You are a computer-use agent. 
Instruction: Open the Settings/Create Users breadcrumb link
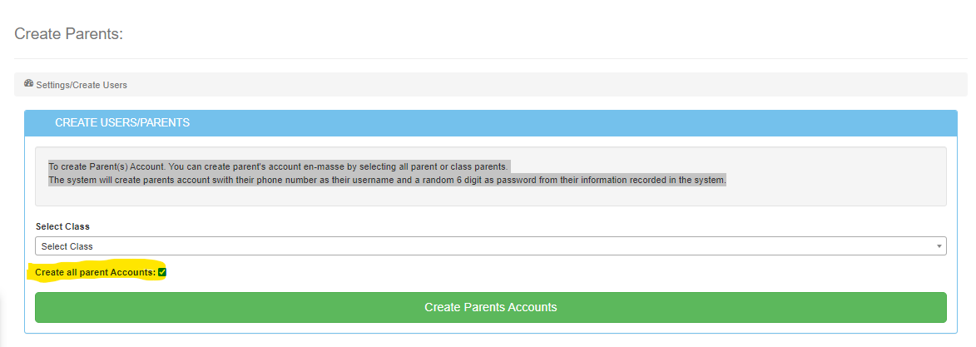[82, 85]
